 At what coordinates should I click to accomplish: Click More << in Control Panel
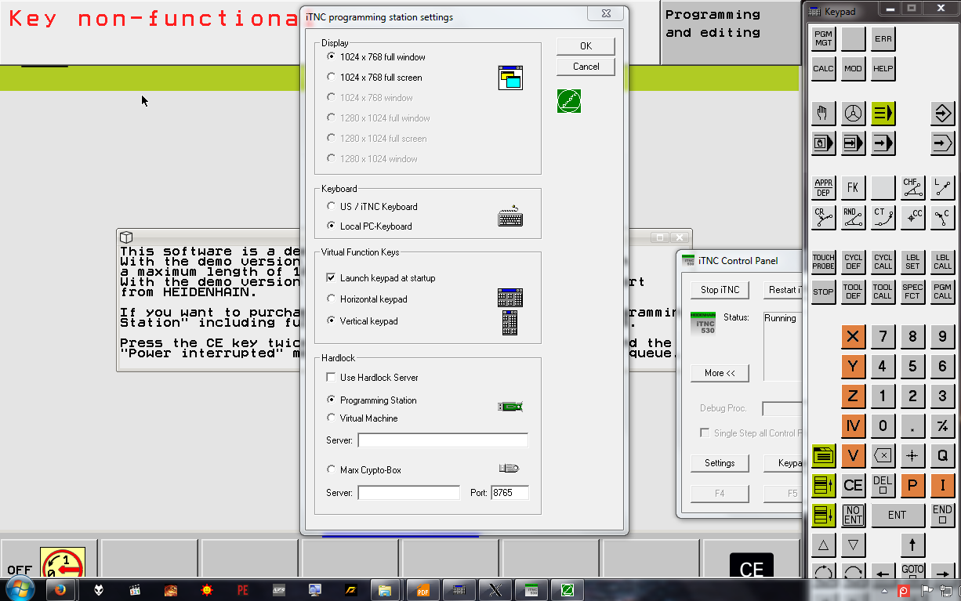click(720, 373)
